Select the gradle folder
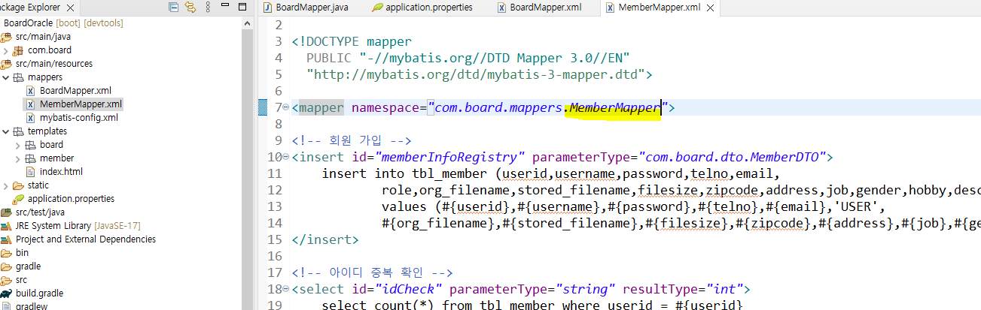This screenshot has width=981, height=310. 28,266
